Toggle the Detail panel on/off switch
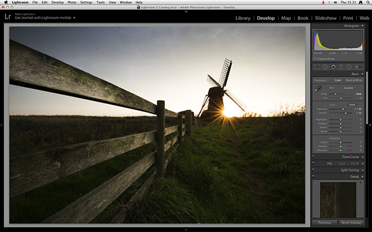The height and width of the screenshot is (232, 372). tap(313, 176)
